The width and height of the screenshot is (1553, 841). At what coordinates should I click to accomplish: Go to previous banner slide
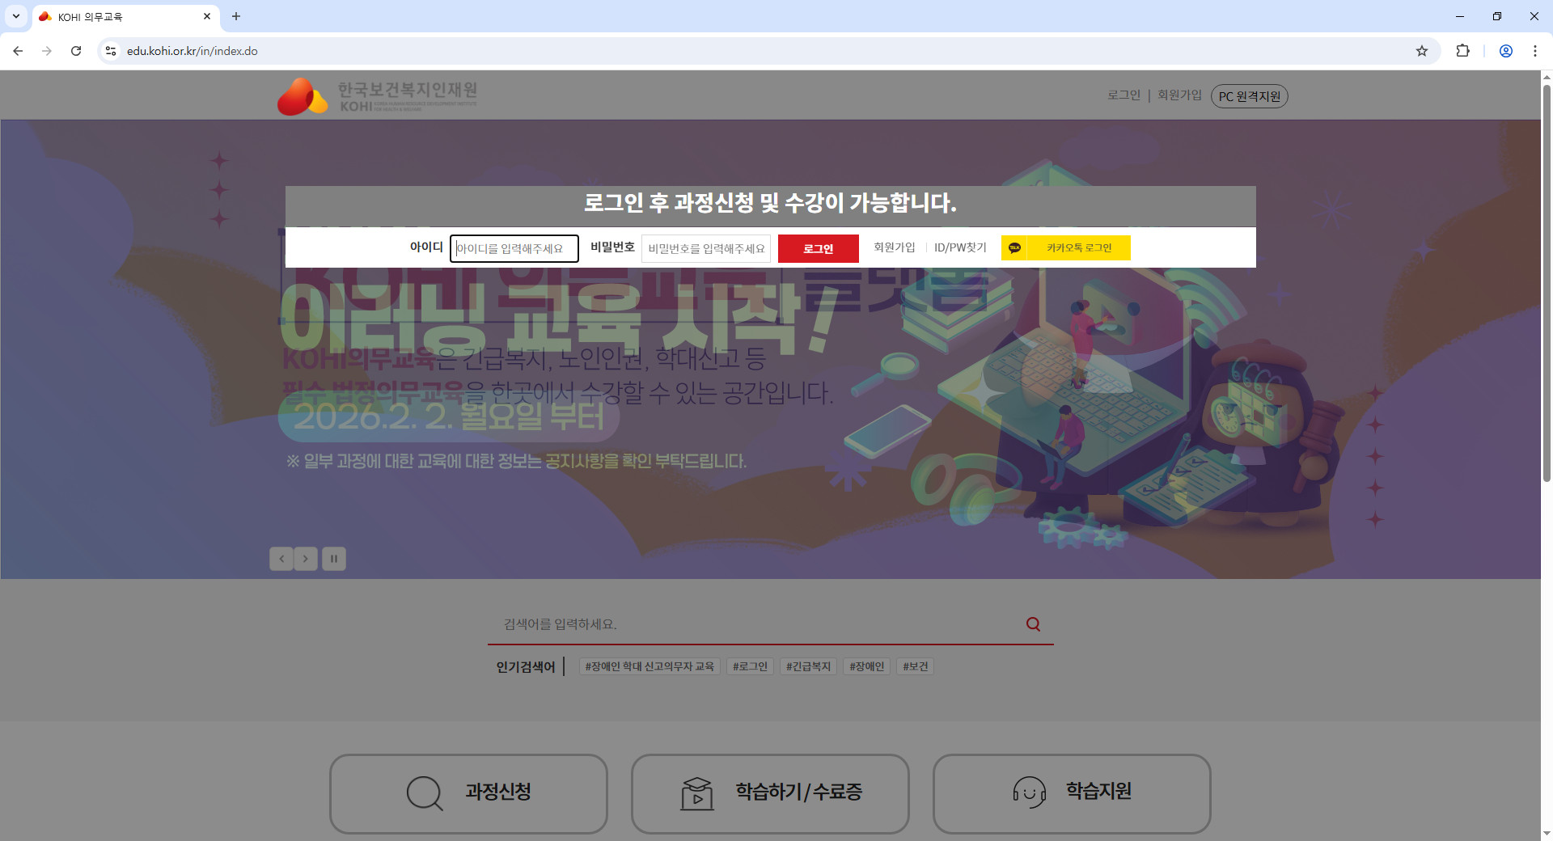(x=281, y=559)
